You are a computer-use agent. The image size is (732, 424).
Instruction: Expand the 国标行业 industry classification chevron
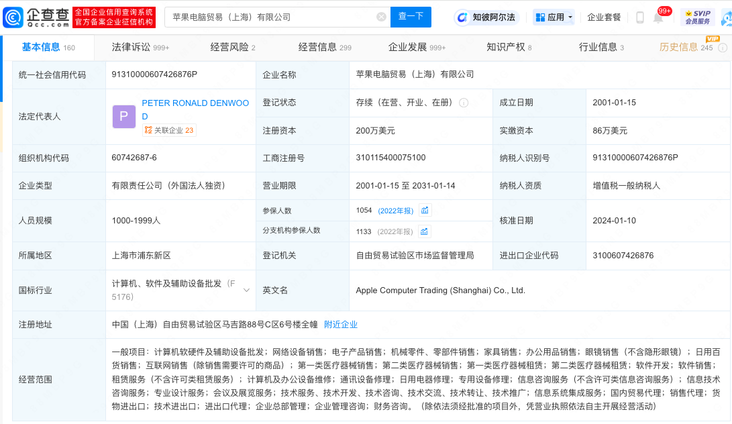(246, 290)
